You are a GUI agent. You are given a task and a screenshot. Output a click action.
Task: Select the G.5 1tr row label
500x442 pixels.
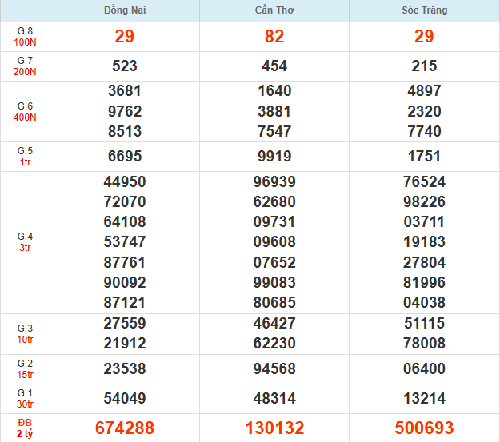[25, 157]
